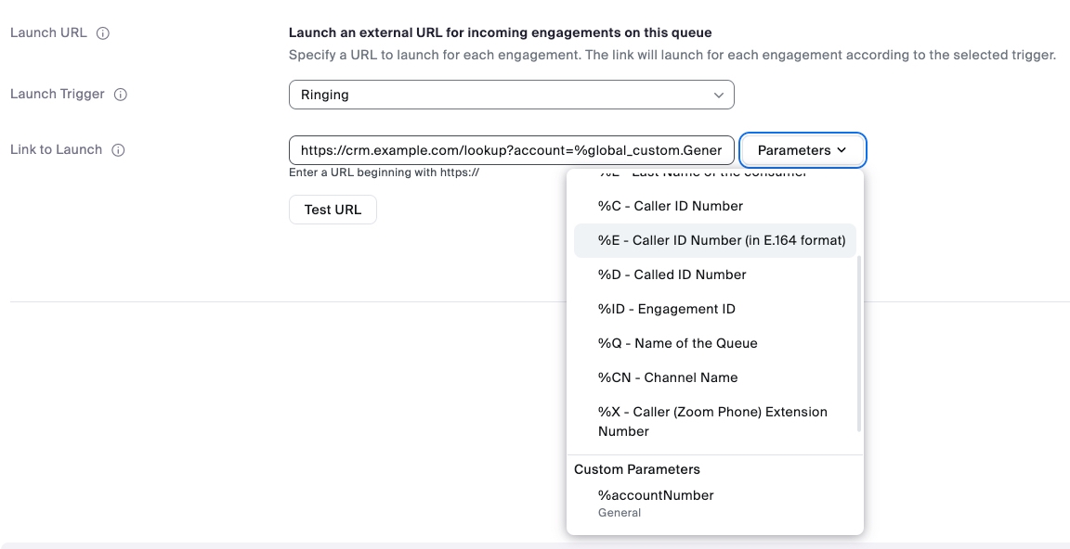This screenshot has height=549, width=1070.
Task: Choose %X Caller Zoom Phone Extension Number
Action: tap(712, 421)
